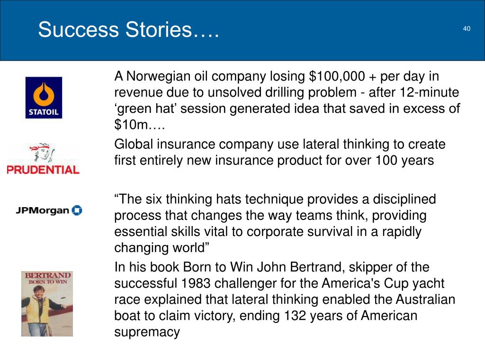485x364 pixels.
Task: Click slide number 40
Action: [467, 28]
